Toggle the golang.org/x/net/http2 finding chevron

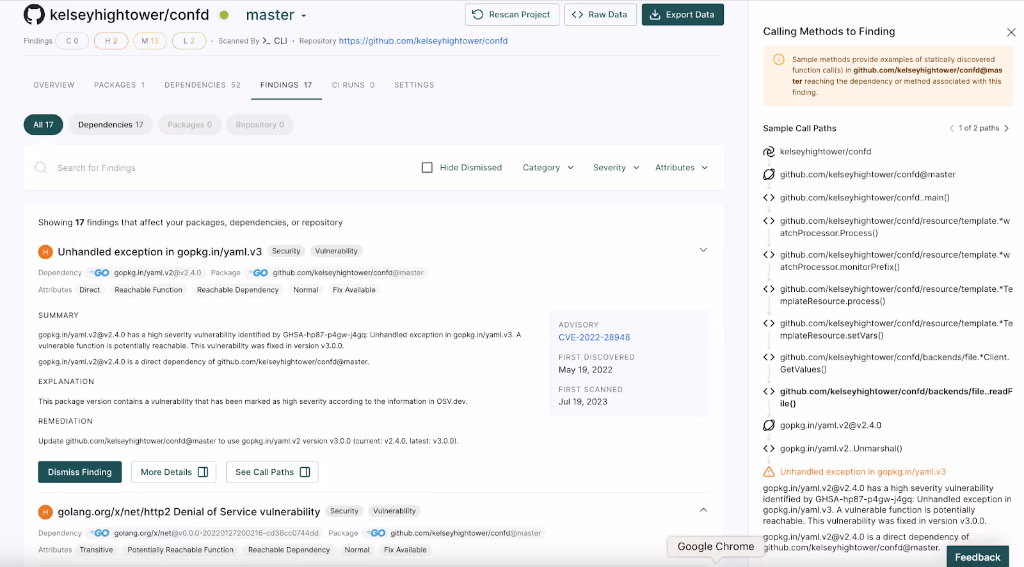click(703, 510)
